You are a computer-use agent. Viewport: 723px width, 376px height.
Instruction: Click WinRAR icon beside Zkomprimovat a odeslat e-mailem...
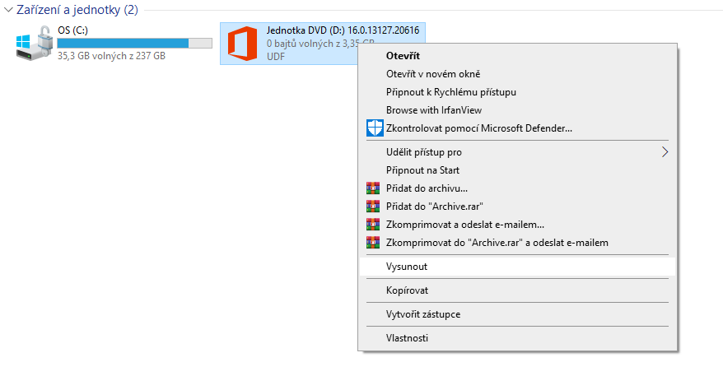[x=373, y=225]
